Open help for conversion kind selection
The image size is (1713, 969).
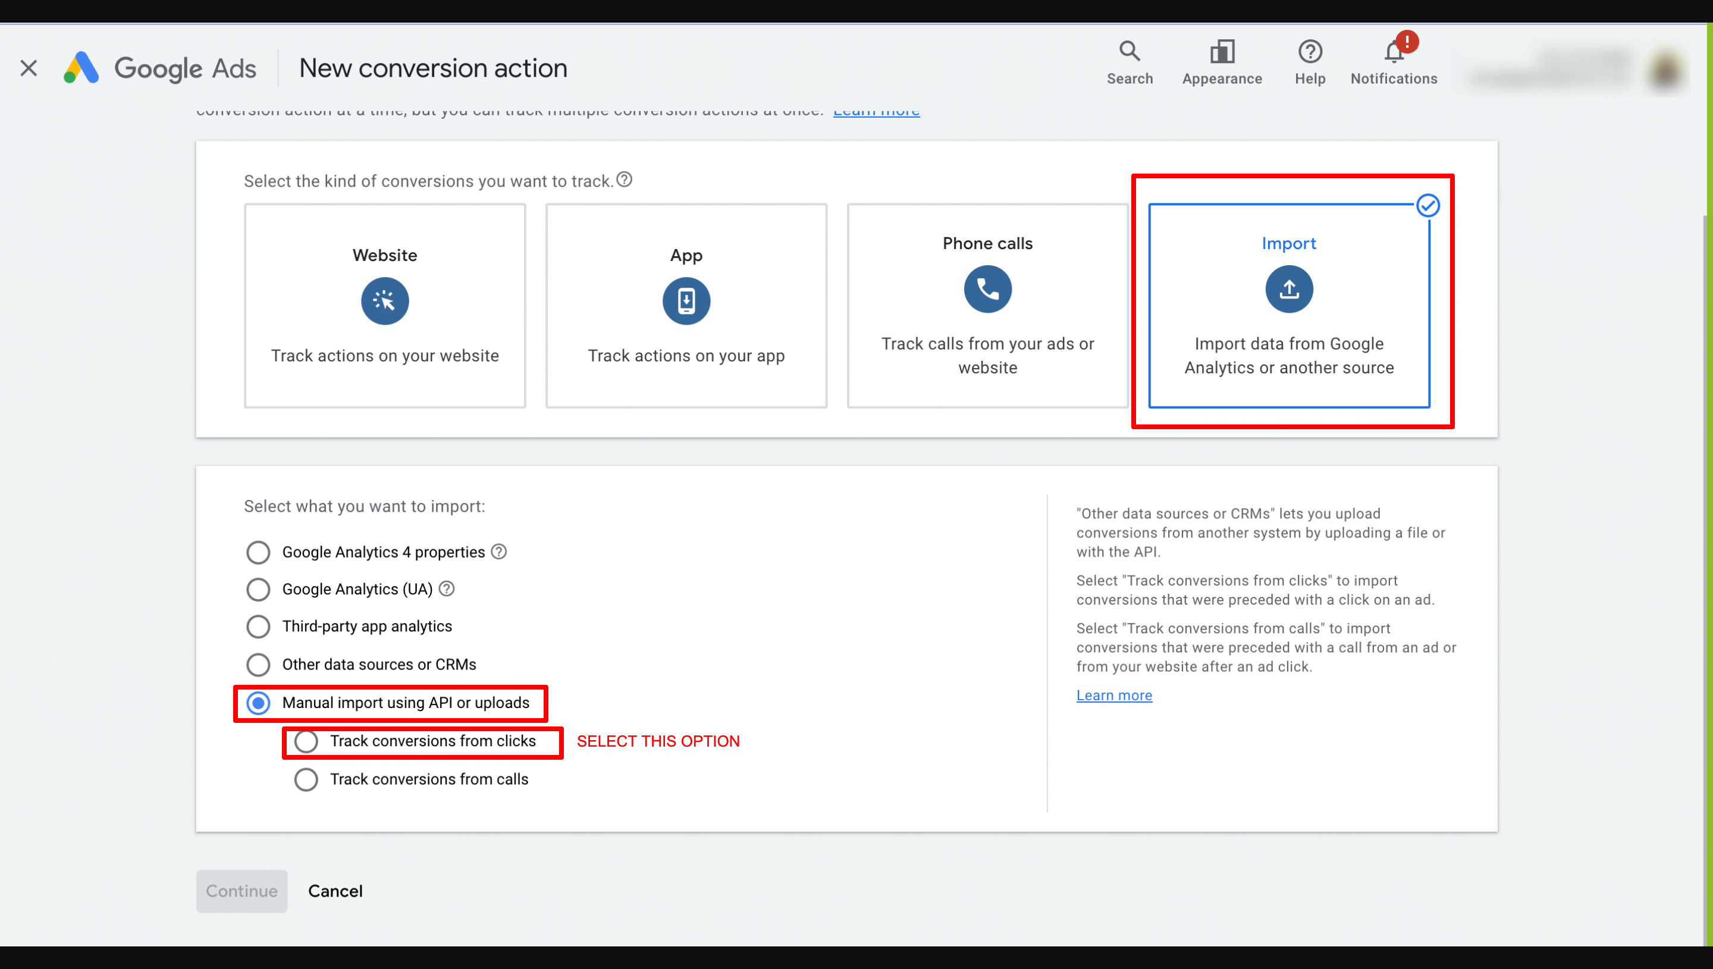(625, 179)
